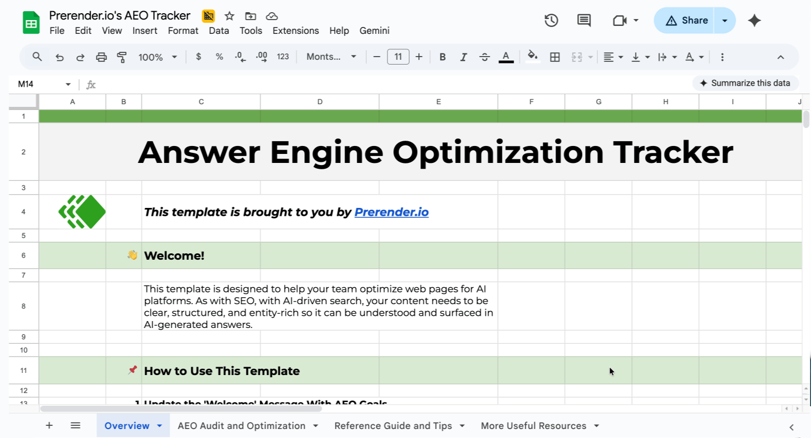Click the borders grid icon
This screenshot has height=438, width=811.
pos(555,57)
